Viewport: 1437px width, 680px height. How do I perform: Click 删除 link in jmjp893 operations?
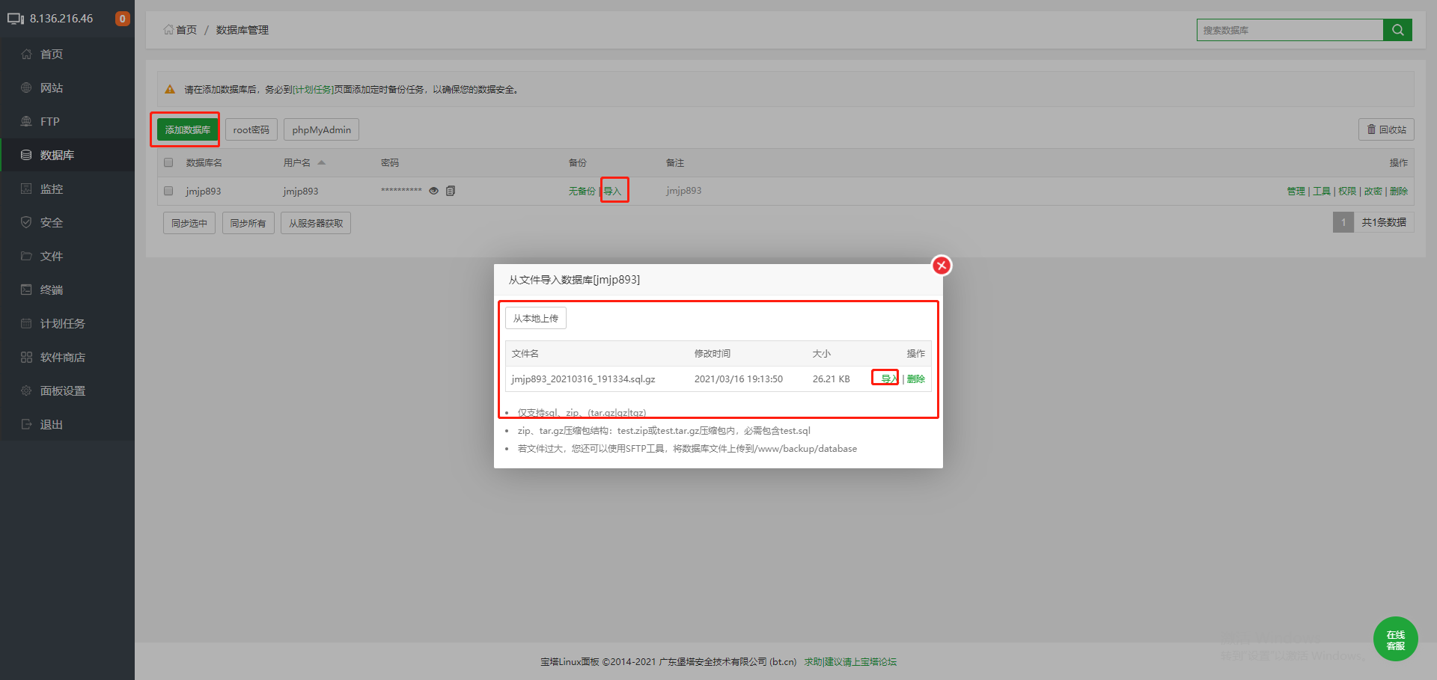[x=1399, y=191]
